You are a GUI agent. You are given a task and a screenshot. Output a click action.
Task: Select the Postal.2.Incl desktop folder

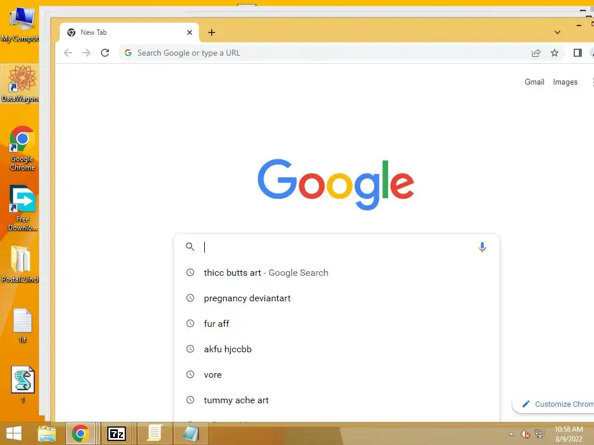click(x=20, y=264)
